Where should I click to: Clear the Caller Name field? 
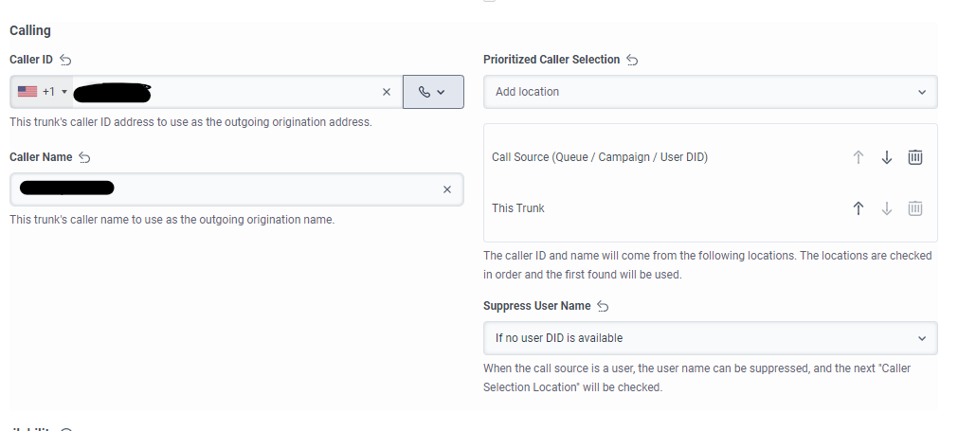coord(447,189)
